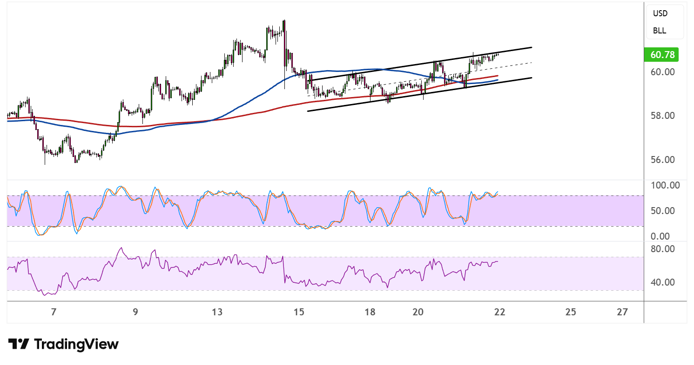Image resolution: width=694 pixels, height=365 pixels.
Task: Open the TradingView logo link
Action: tap(63, 344)
